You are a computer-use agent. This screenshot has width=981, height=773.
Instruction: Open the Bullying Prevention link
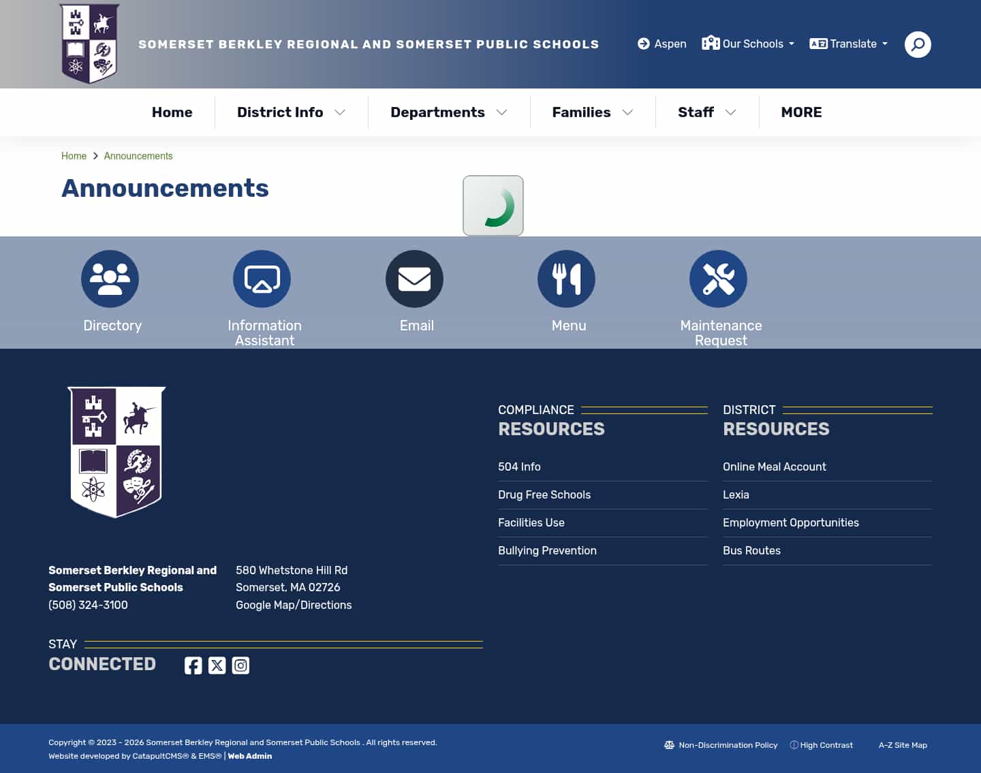(547, 550)
